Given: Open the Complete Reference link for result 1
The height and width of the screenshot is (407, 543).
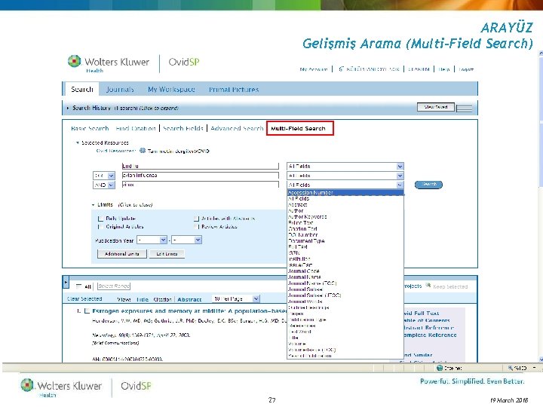Looking at the screenshot, I should [x=430, y=335].
